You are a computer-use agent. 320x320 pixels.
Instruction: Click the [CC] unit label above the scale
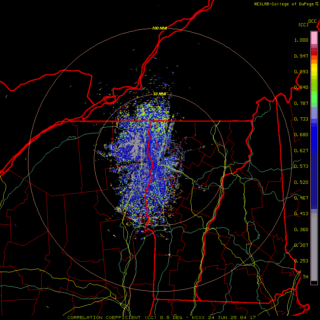coord(303,25)
